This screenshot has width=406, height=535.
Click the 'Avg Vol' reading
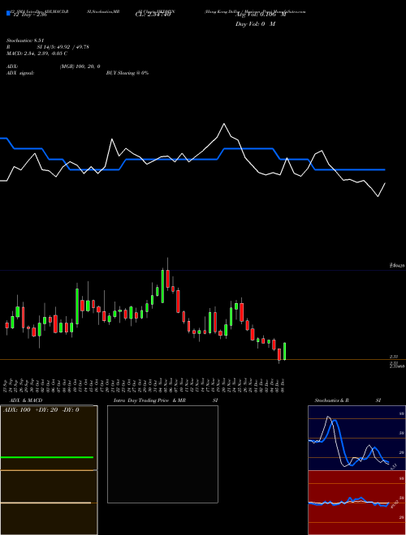coord(261,15)
